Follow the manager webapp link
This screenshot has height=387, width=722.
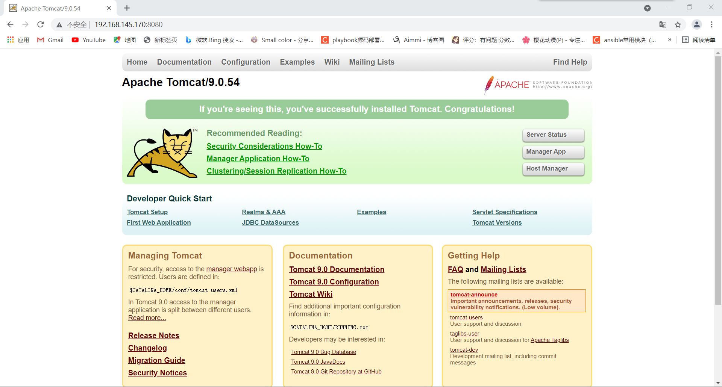tap(232, 269)
